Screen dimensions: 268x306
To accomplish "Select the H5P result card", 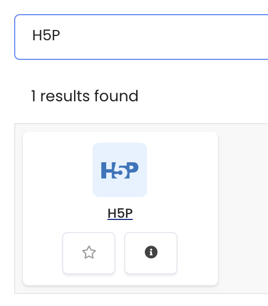I will click(x=120, y=209).
